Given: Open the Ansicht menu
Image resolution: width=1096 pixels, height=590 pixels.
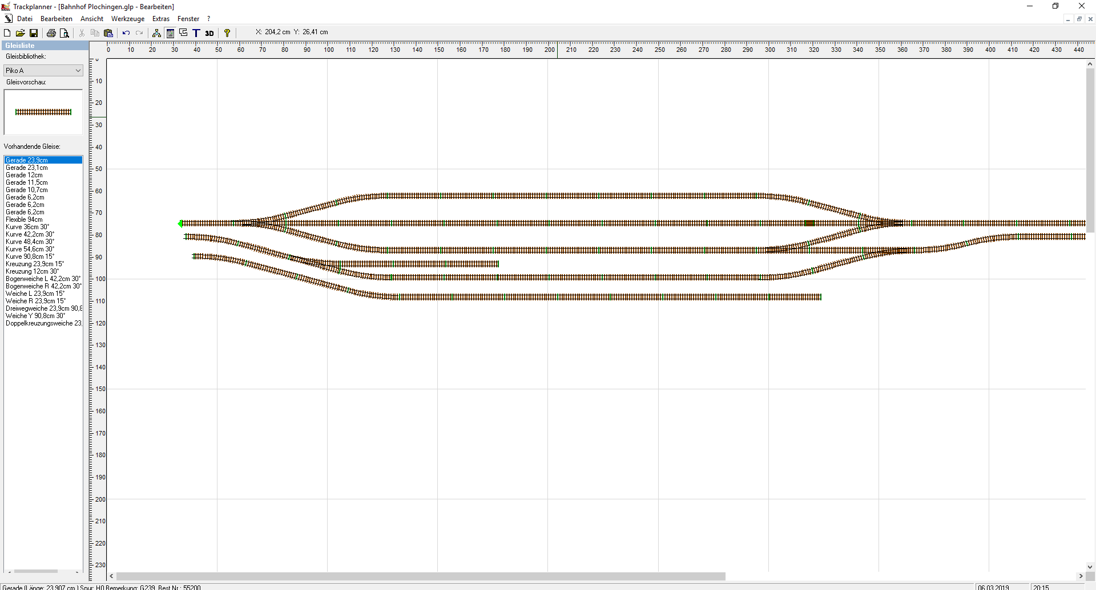Looking at the screenshot, I should 92,19.
